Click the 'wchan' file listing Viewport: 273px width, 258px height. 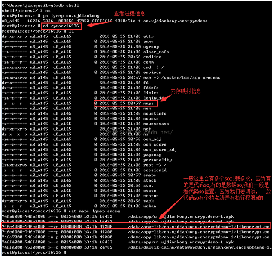click(79, 206)
